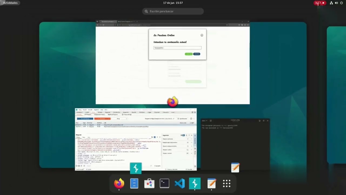Viewport: 346px width, 195px height.
Task: Expand Request headers in Burp Inspector
Action: [x=177, y=153]
